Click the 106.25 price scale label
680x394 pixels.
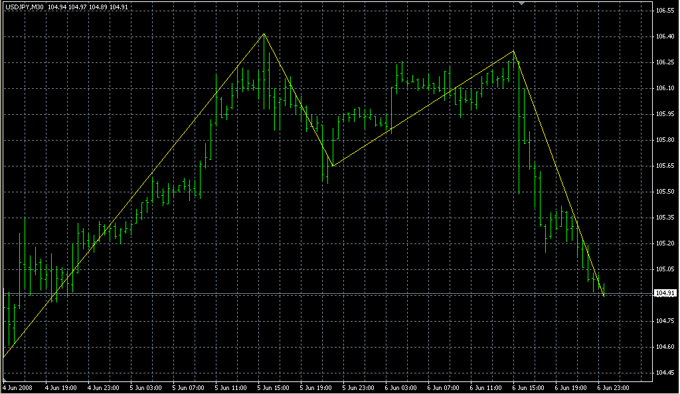pos(665,62)
